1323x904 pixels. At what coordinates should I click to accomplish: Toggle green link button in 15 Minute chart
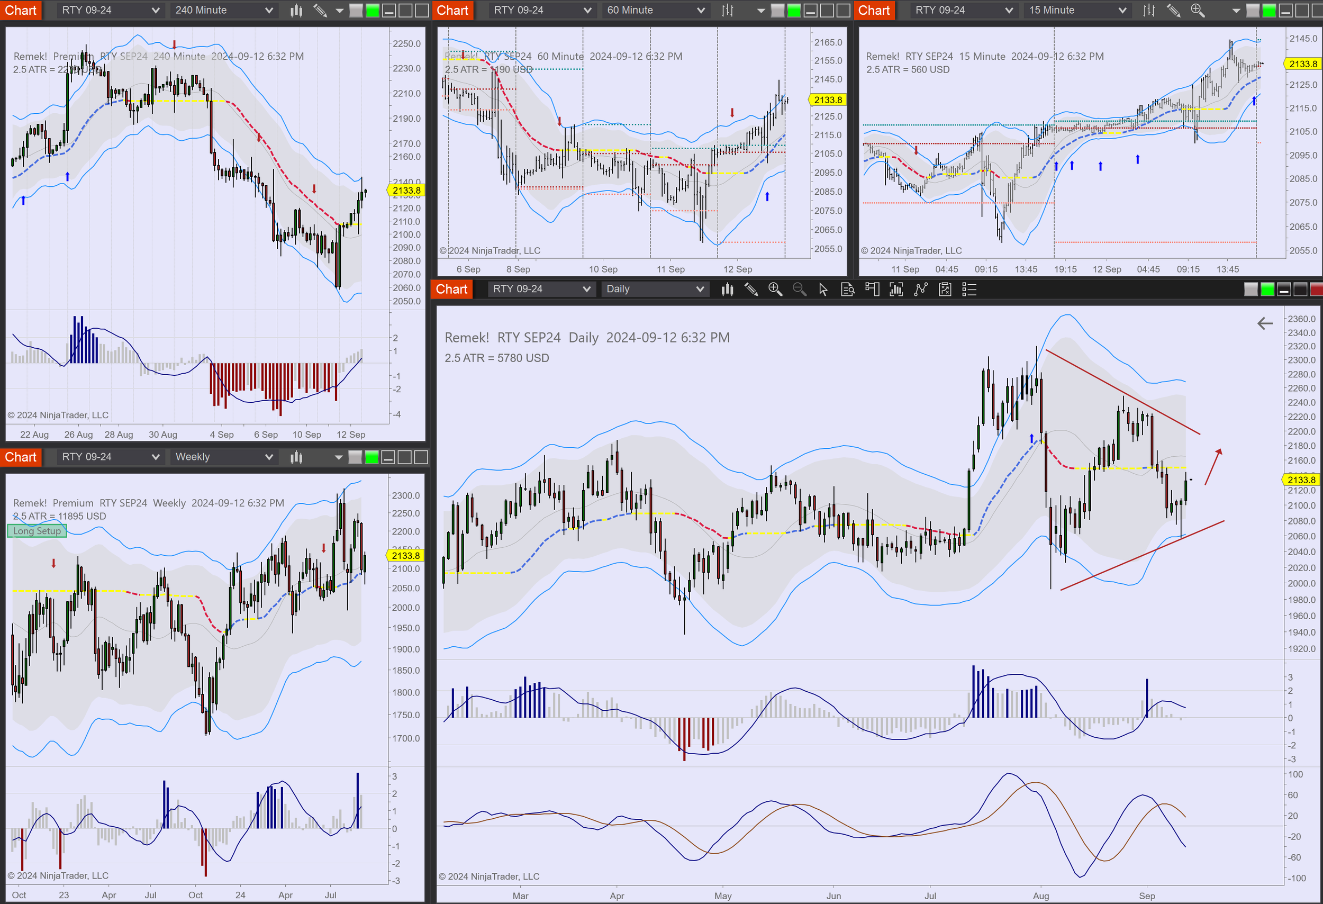click(x=1269, y=10)
